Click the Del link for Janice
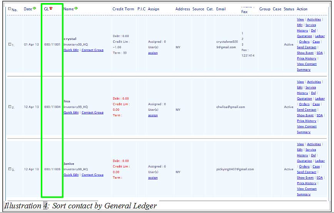Image resolution: width=334 pixels, height=213 pixels. (313, 156)
